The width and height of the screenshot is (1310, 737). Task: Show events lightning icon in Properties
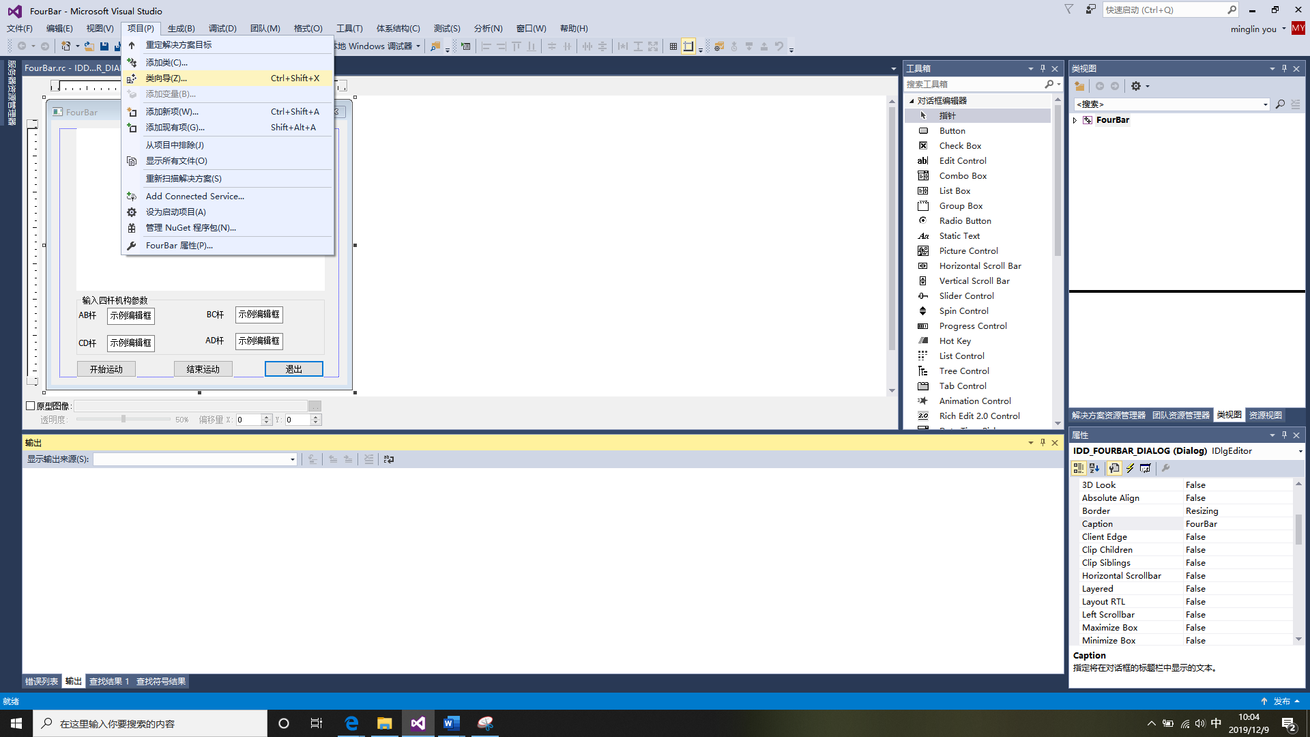point(1130,468)
